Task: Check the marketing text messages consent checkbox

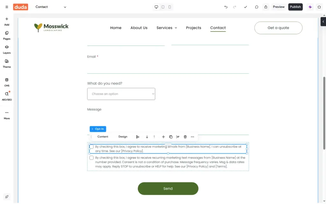Action: tap(91, 158)
